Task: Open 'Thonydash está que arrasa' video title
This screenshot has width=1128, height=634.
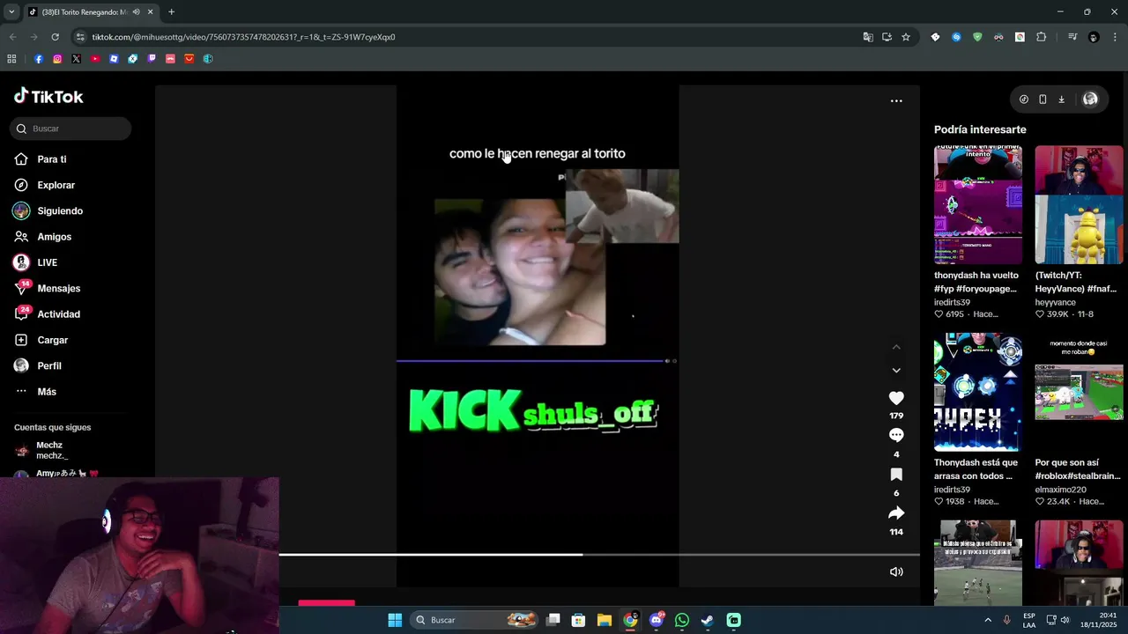Action: (x=976, y=469)
